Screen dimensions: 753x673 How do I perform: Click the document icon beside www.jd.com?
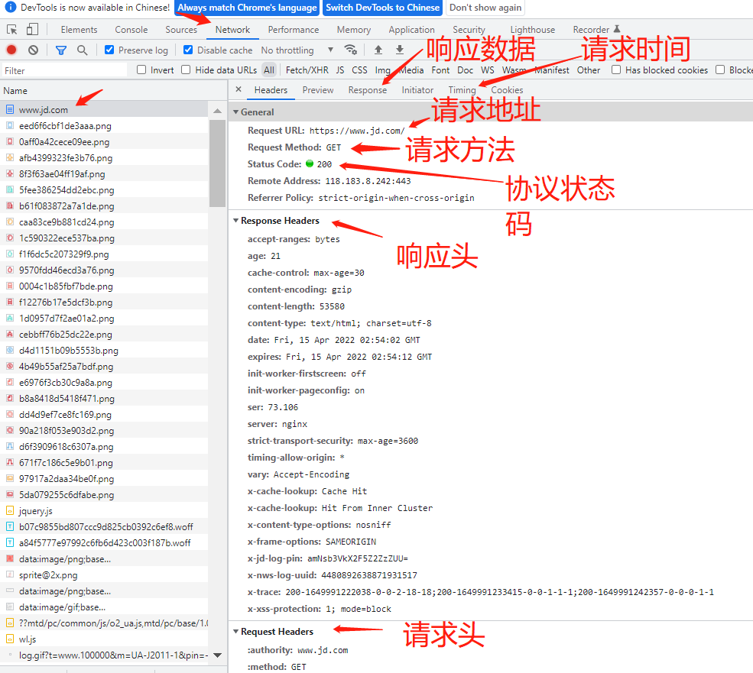(x=10, y=109)
